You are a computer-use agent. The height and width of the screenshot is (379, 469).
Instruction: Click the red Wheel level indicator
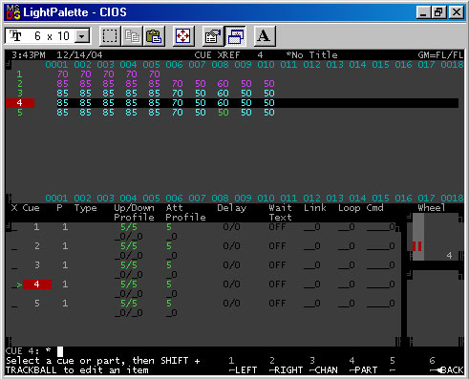click(416, 246)
